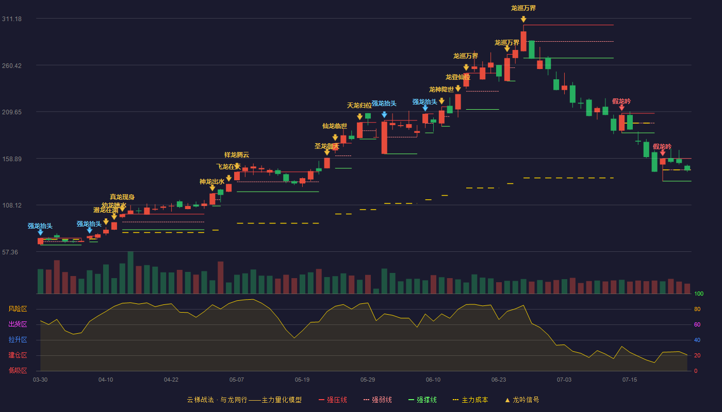This screenshot has width=722, height=412.
Task: Click the 幼龙嬉水 signal arrow
Action: coord(114,217)
